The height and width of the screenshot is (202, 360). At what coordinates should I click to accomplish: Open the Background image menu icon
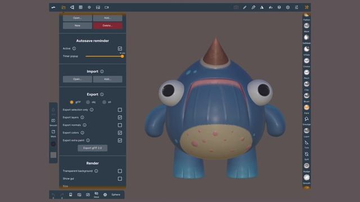coord(98,7)
